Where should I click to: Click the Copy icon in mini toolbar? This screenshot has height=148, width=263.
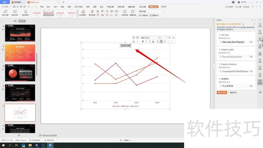[134, 38]
